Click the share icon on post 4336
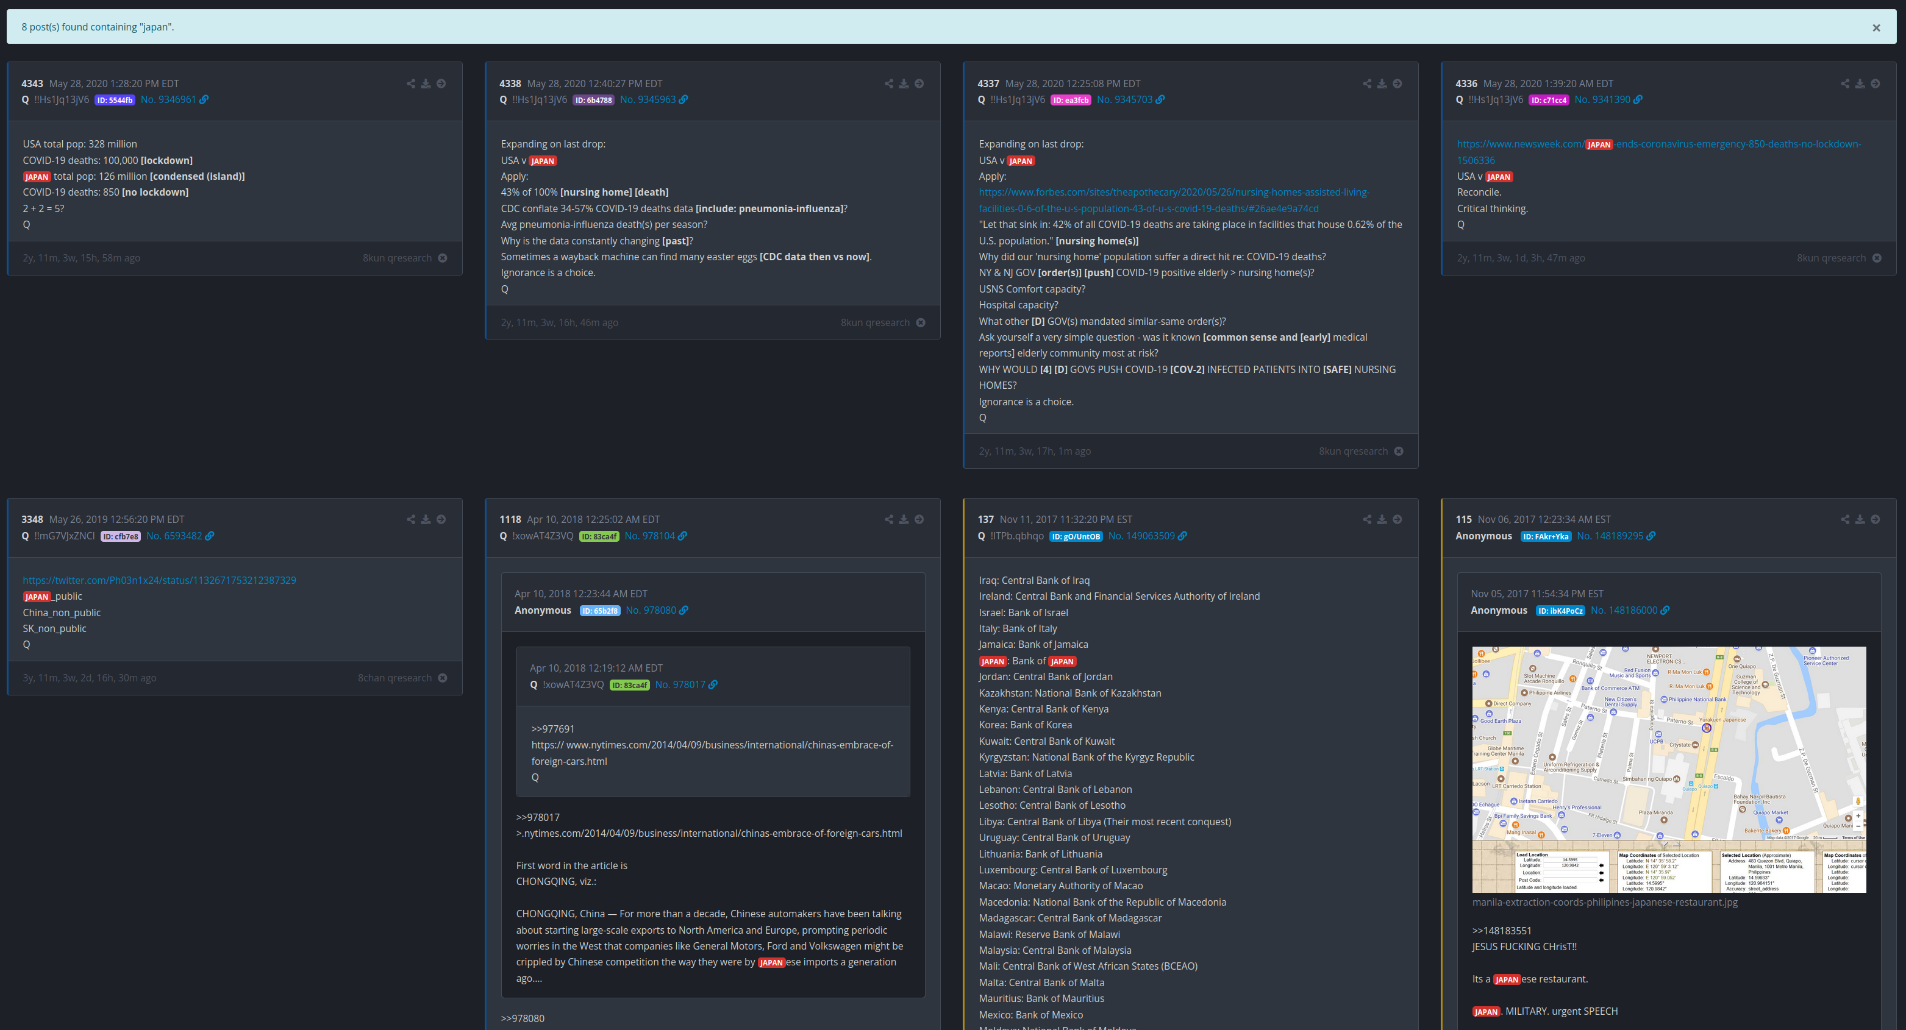 tap(1844, 83)
